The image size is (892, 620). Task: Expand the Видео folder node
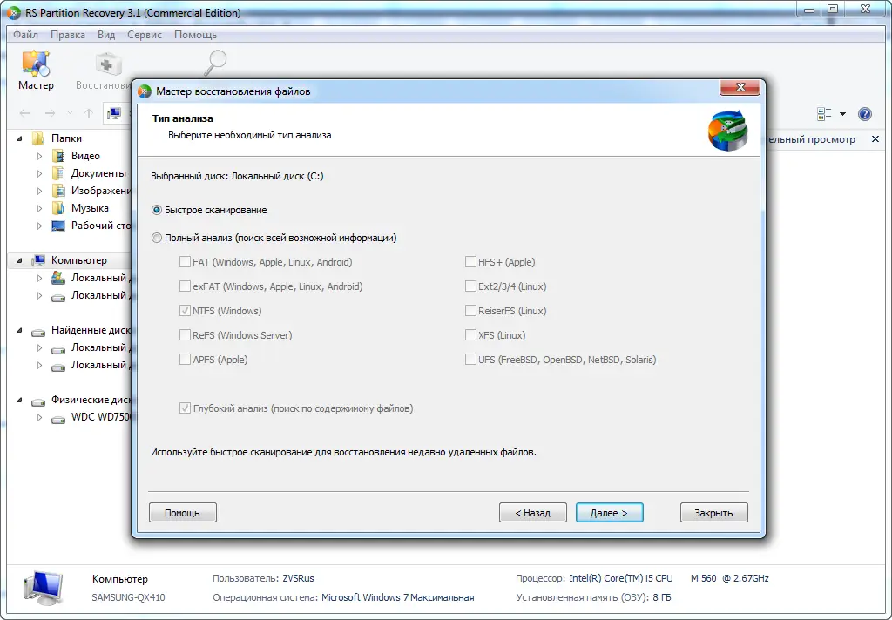pyautogui.click(x=39, y=156)
